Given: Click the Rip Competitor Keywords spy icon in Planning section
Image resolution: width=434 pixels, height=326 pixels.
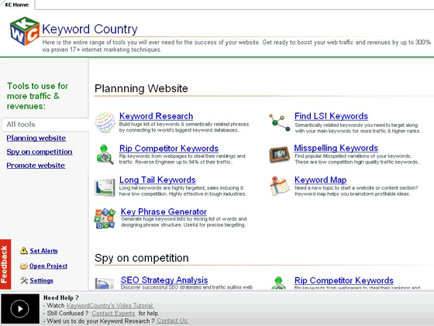Looking at the screenshot, I should [x=105, y=154].
